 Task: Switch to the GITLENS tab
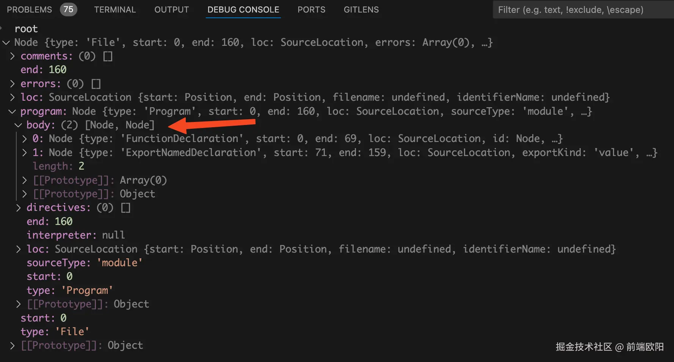point(361,9)
